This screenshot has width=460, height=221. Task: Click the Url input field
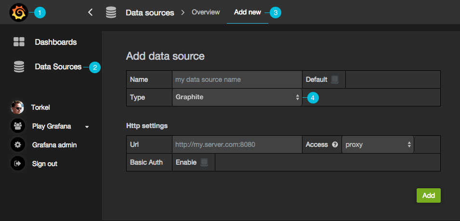[x=237, y=144]
